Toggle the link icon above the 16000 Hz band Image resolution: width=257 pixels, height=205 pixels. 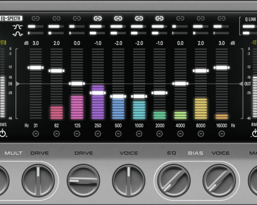click(x=222, y=18)
